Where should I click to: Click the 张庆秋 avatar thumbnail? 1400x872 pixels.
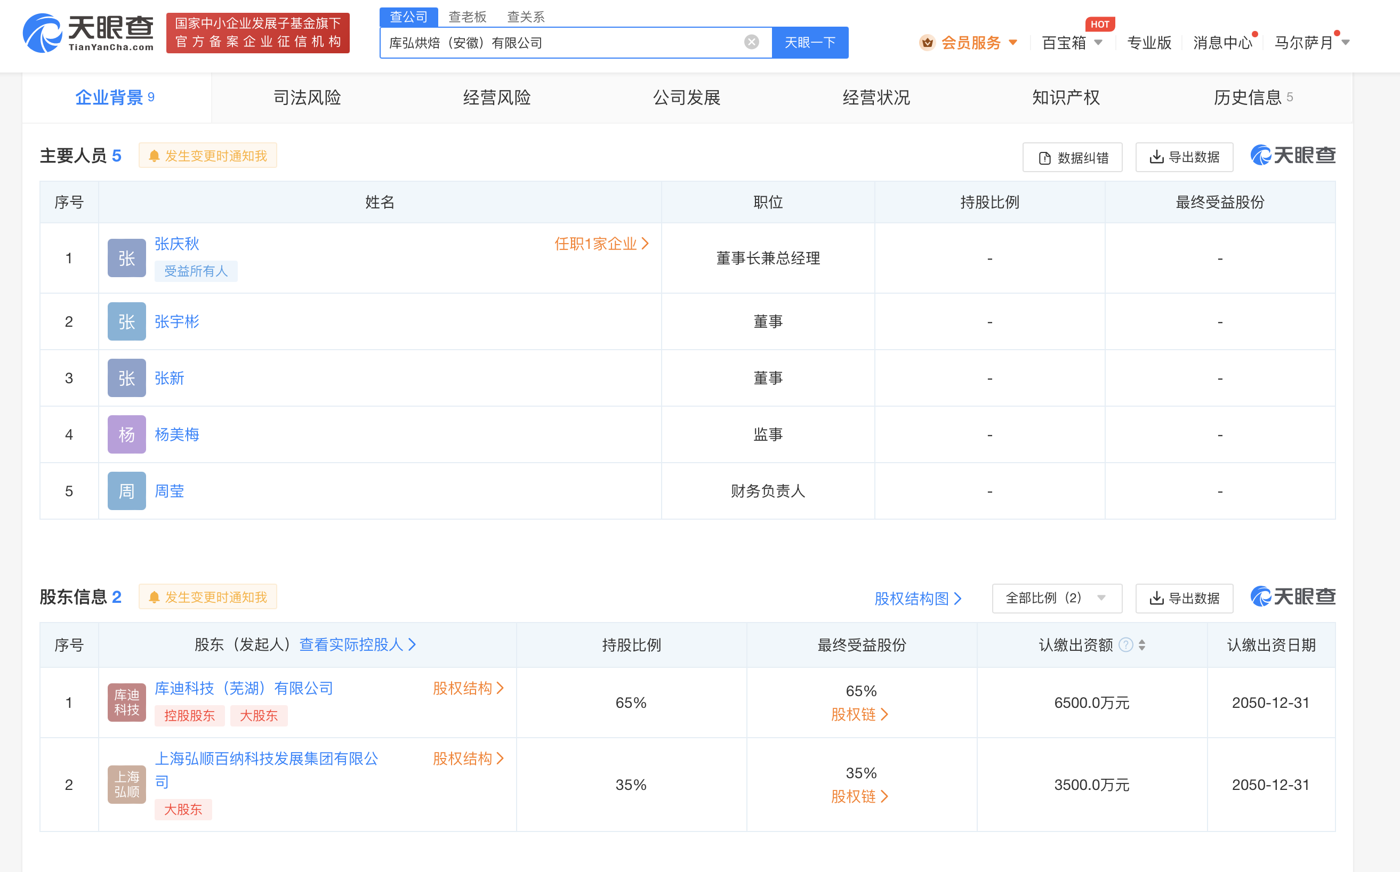[127, 259]
